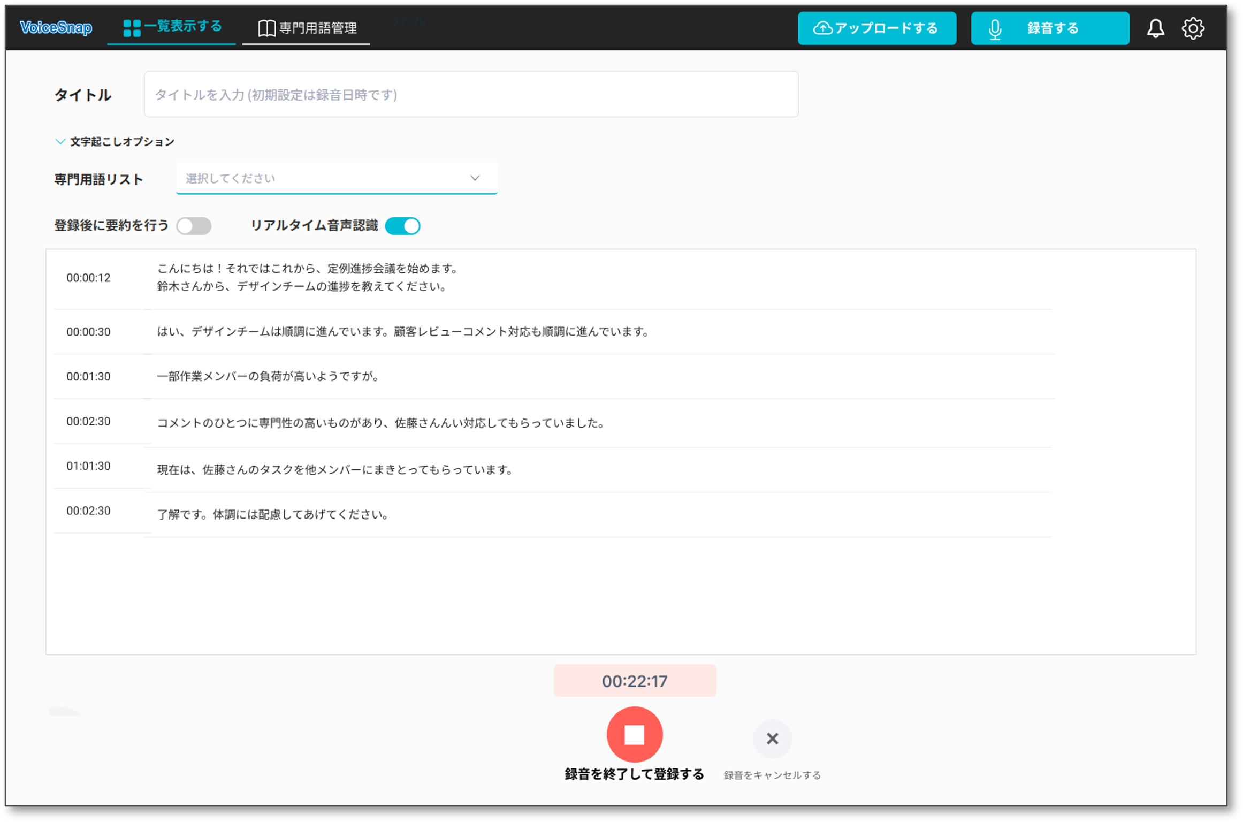Click the X cancel recording icon
Viewport: 1243px width, 822px height.
tap(772, 739)
